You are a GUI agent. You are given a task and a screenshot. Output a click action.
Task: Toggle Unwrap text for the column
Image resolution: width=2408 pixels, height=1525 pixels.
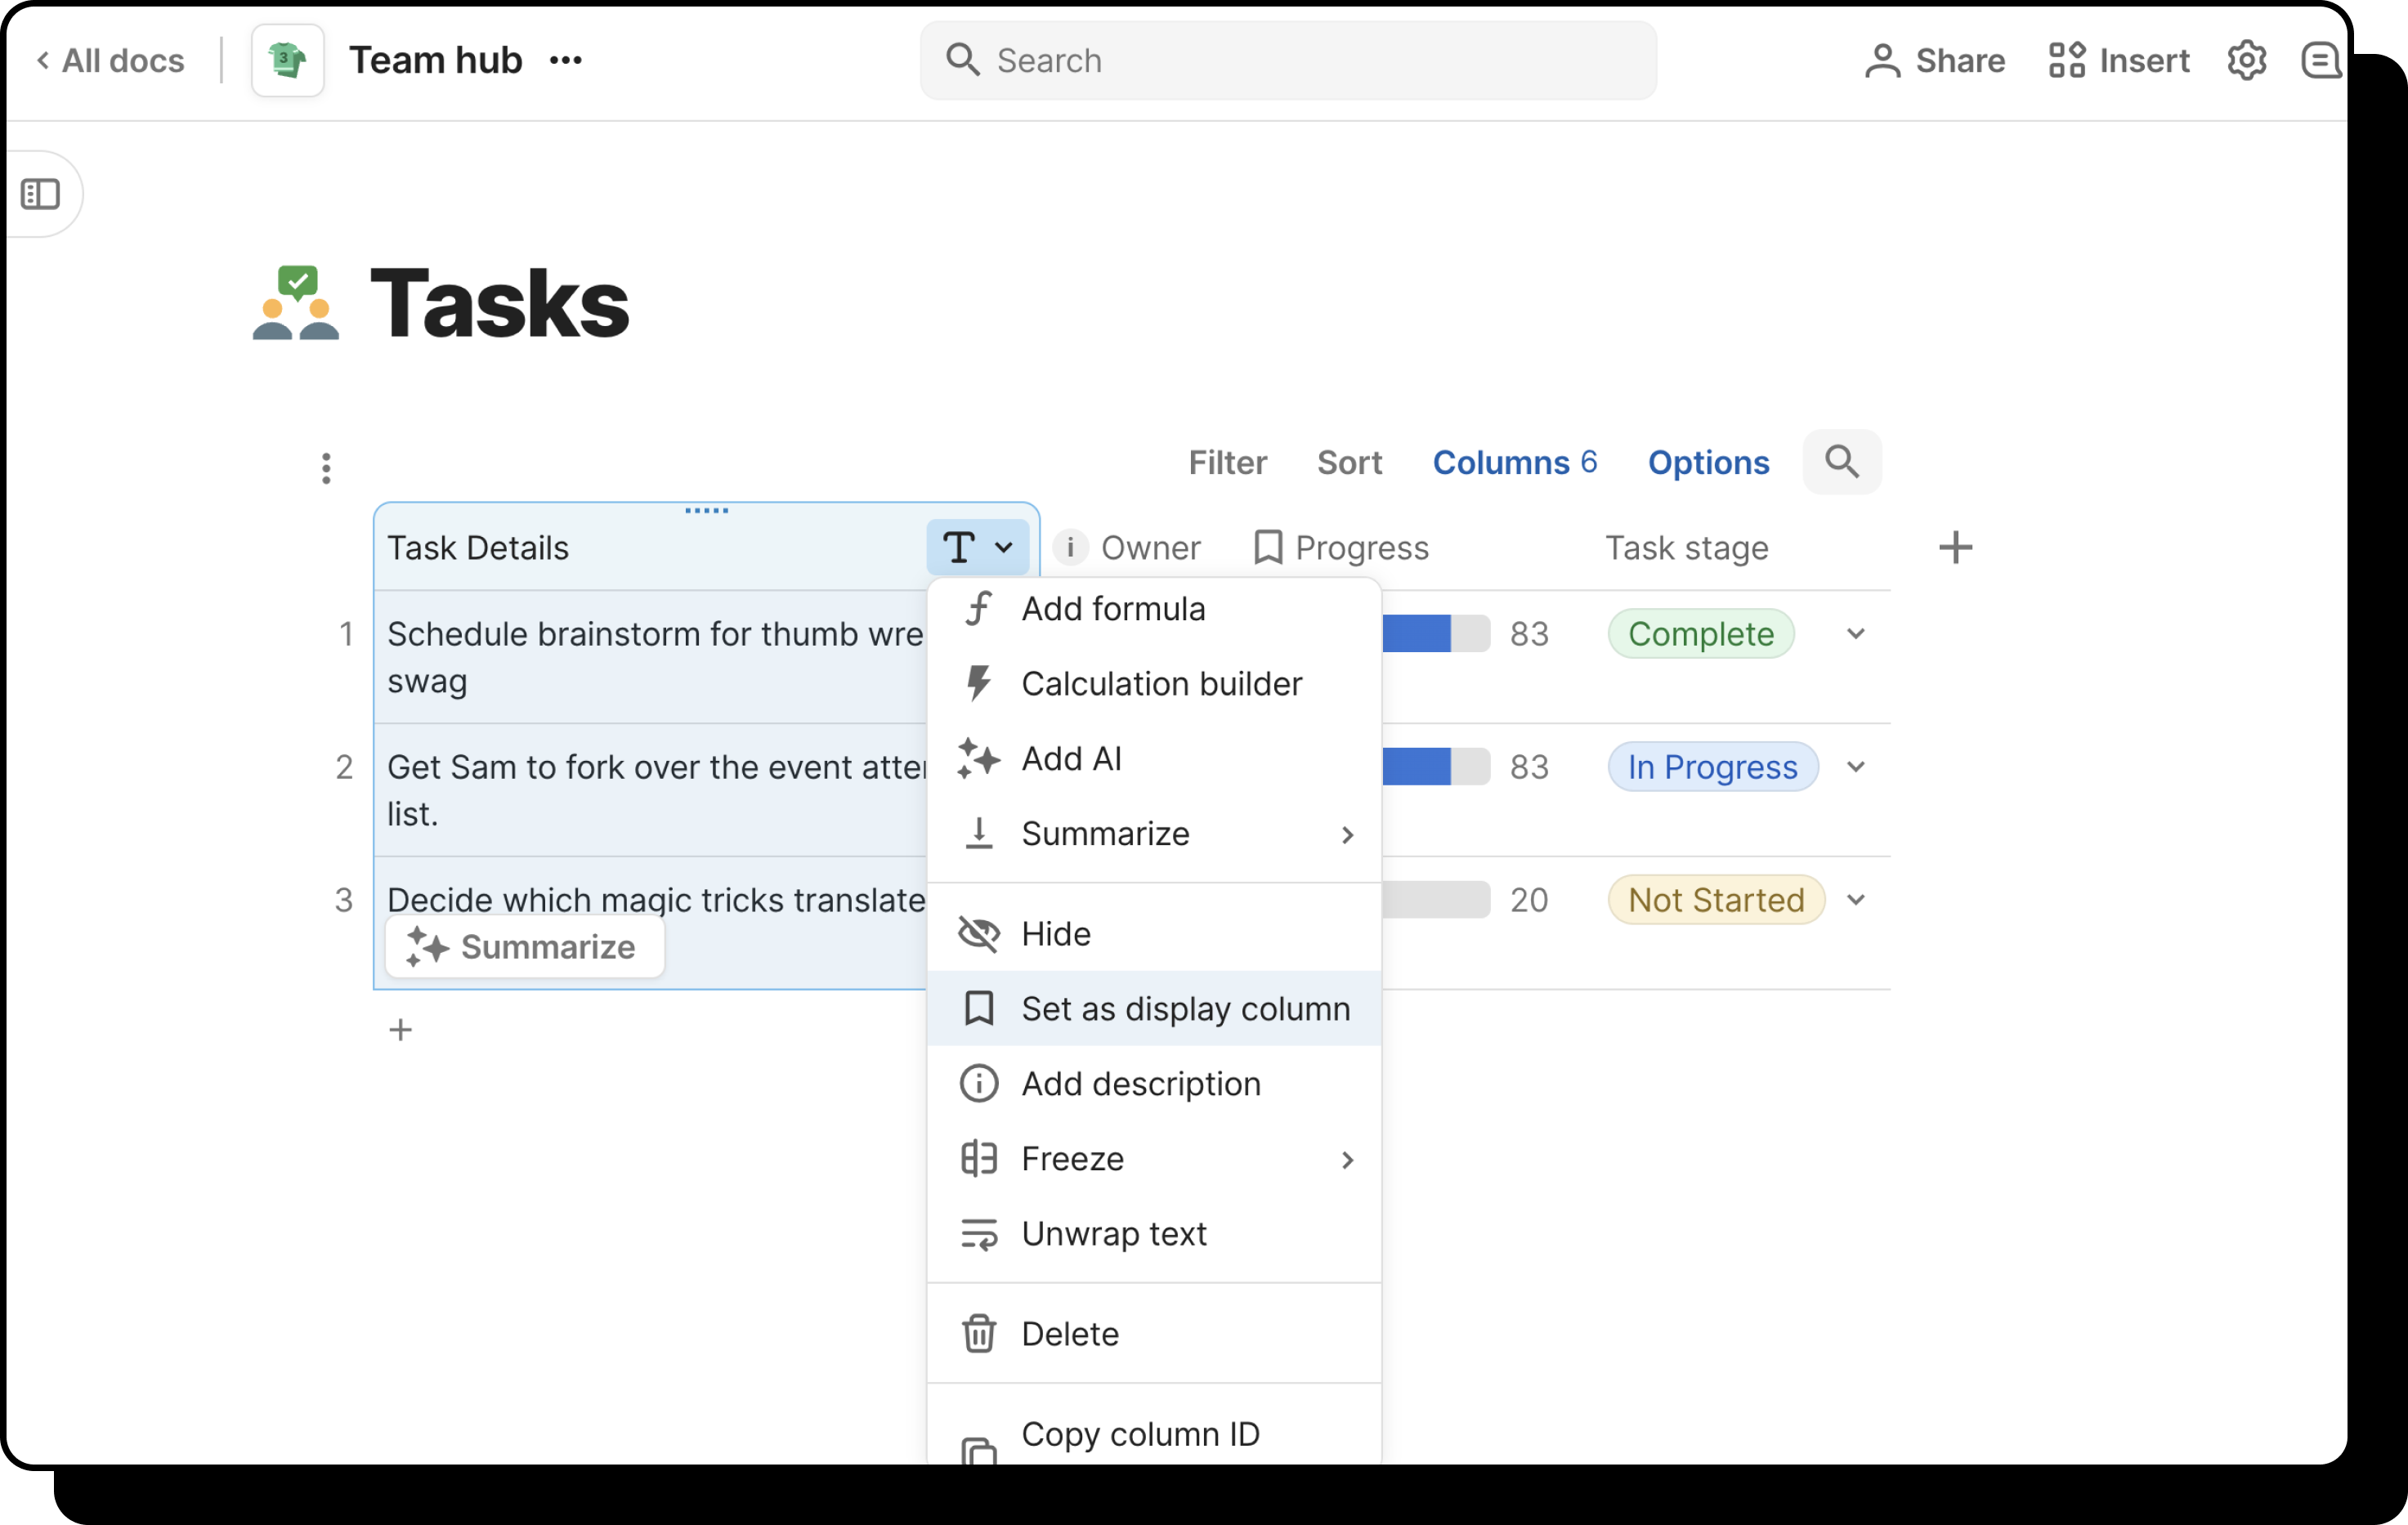tap(1114, 1234)
